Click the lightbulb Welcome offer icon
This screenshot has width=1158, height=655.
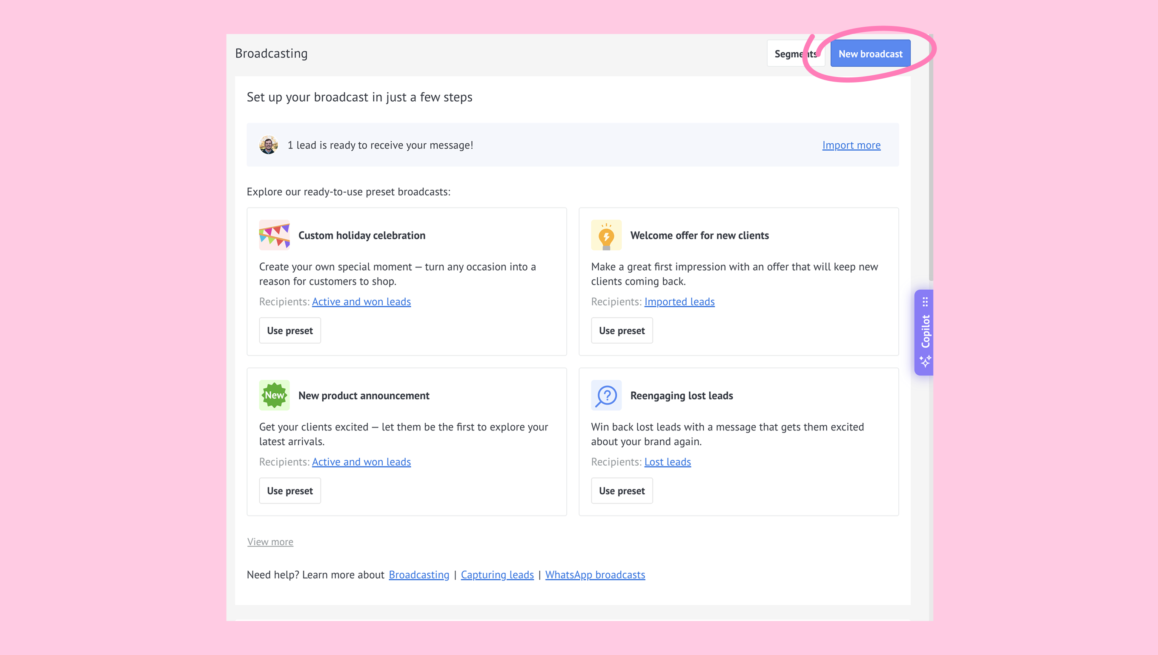pyautogui.click(x=606, y=235)
